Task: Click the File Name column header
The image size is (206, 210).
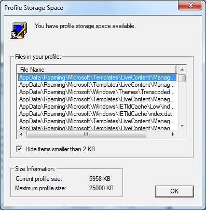Action: [97, 70]
